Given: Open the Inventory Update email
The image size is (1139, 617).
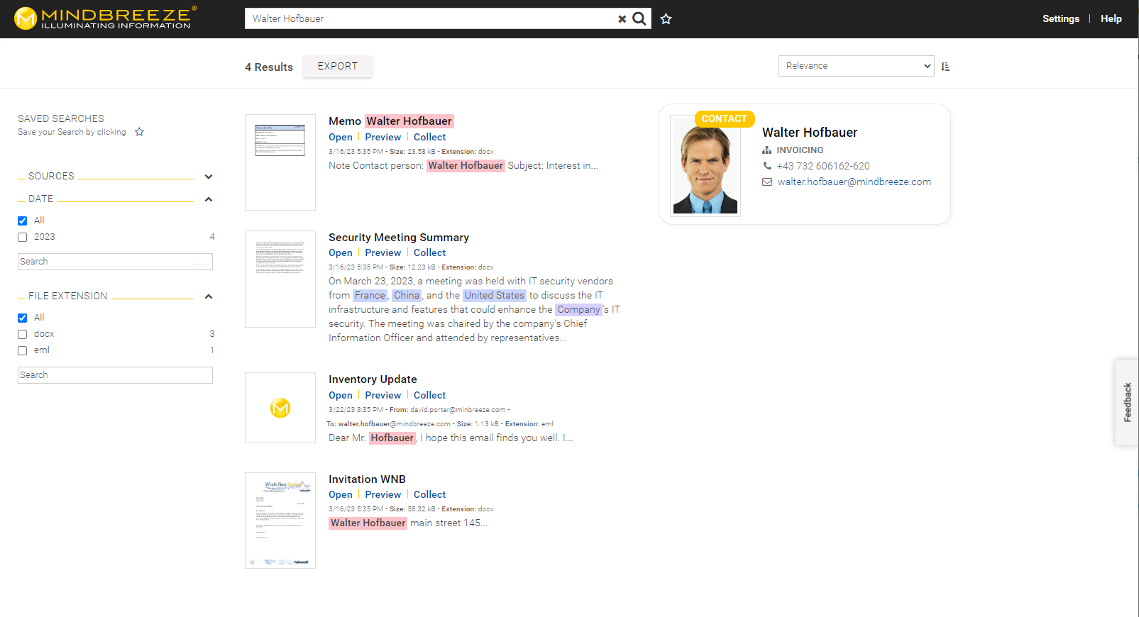Looking at the screenshot, I should click(x=341, y=396).
